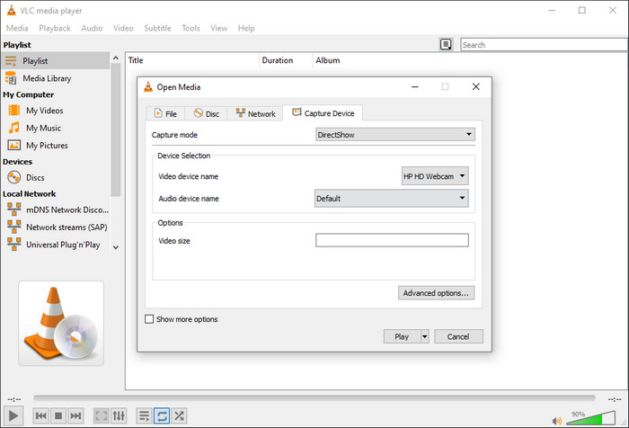Enable Show more options checkbox
This screenshot has width=629, height=428.
pos(149,319)
